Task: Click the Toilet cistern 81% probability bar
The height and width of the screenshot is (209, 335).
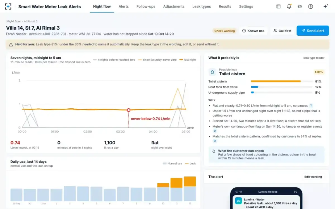Action: [x=281, y=81]
